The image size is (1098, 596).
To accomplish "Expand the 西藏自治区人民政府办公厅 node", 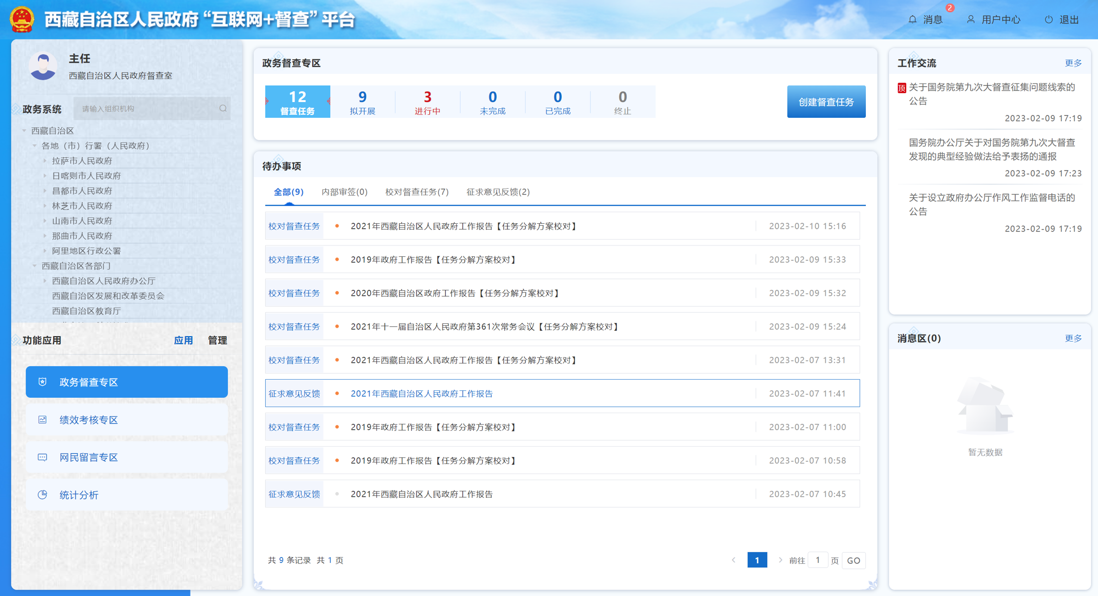I will 45,281.
